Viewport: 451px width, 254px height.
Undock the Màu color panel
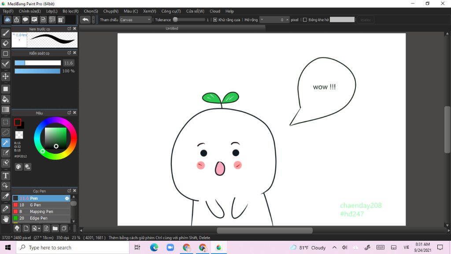click(x=69, y=112)
